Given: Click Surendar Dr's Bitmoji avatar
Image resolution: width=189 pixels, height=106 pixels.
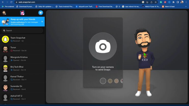Looking at the screenshot, I should 5,88.
